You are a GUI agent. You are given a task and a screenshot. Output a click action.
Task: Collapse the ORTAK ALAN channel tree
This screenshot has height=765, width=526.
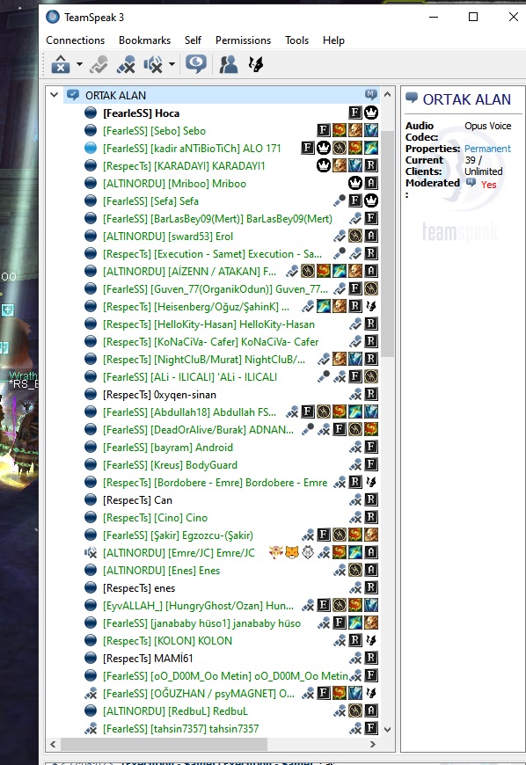point(55,95)
